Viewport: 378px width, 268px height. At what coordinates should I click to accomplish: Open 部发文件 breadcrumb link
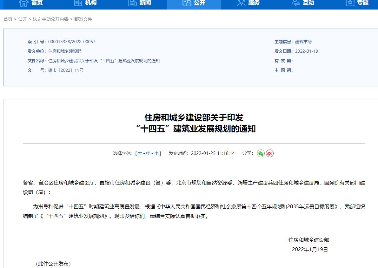[83, 19]
